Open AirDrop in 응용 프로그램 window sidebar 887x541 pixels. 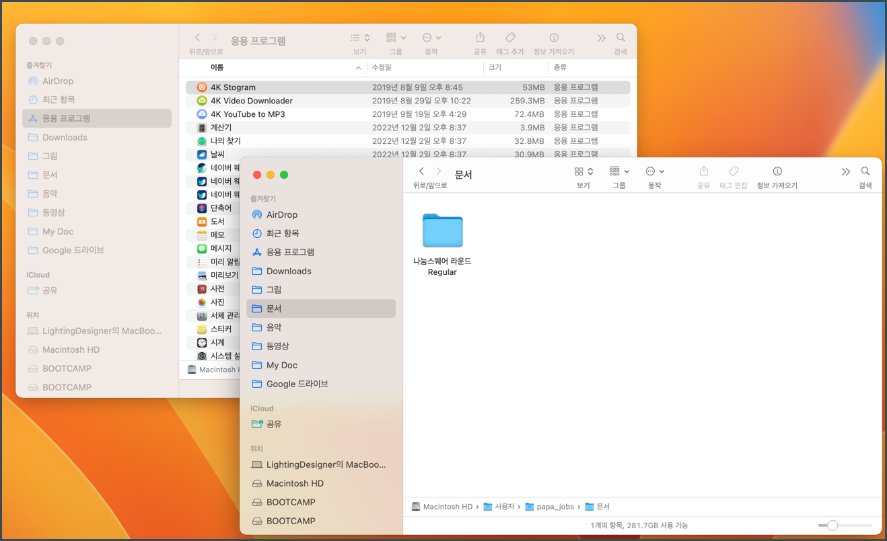click(x=97, y=81)
